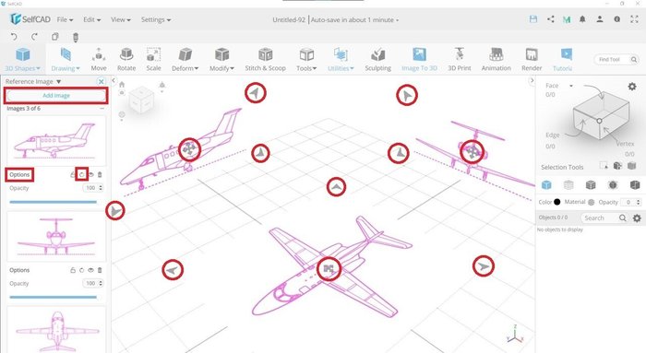Enable the edge selection cube mode
This screenshot has height=353, width=646.
click(x=635, y=184)
